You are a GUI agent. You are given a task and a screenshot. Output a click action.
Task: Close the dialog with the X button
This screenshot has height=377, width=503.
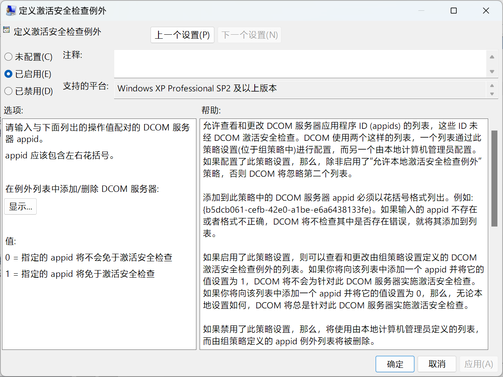pos(486,11)
